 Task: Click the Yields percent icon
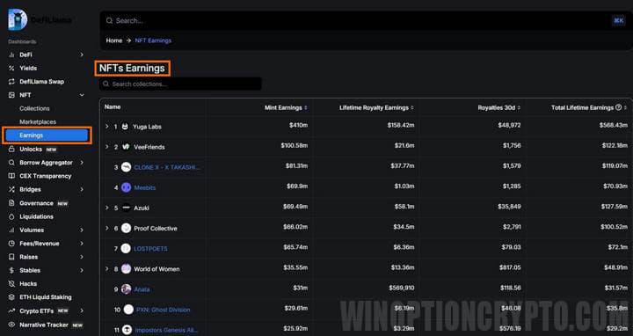click(x=11, y=69)
